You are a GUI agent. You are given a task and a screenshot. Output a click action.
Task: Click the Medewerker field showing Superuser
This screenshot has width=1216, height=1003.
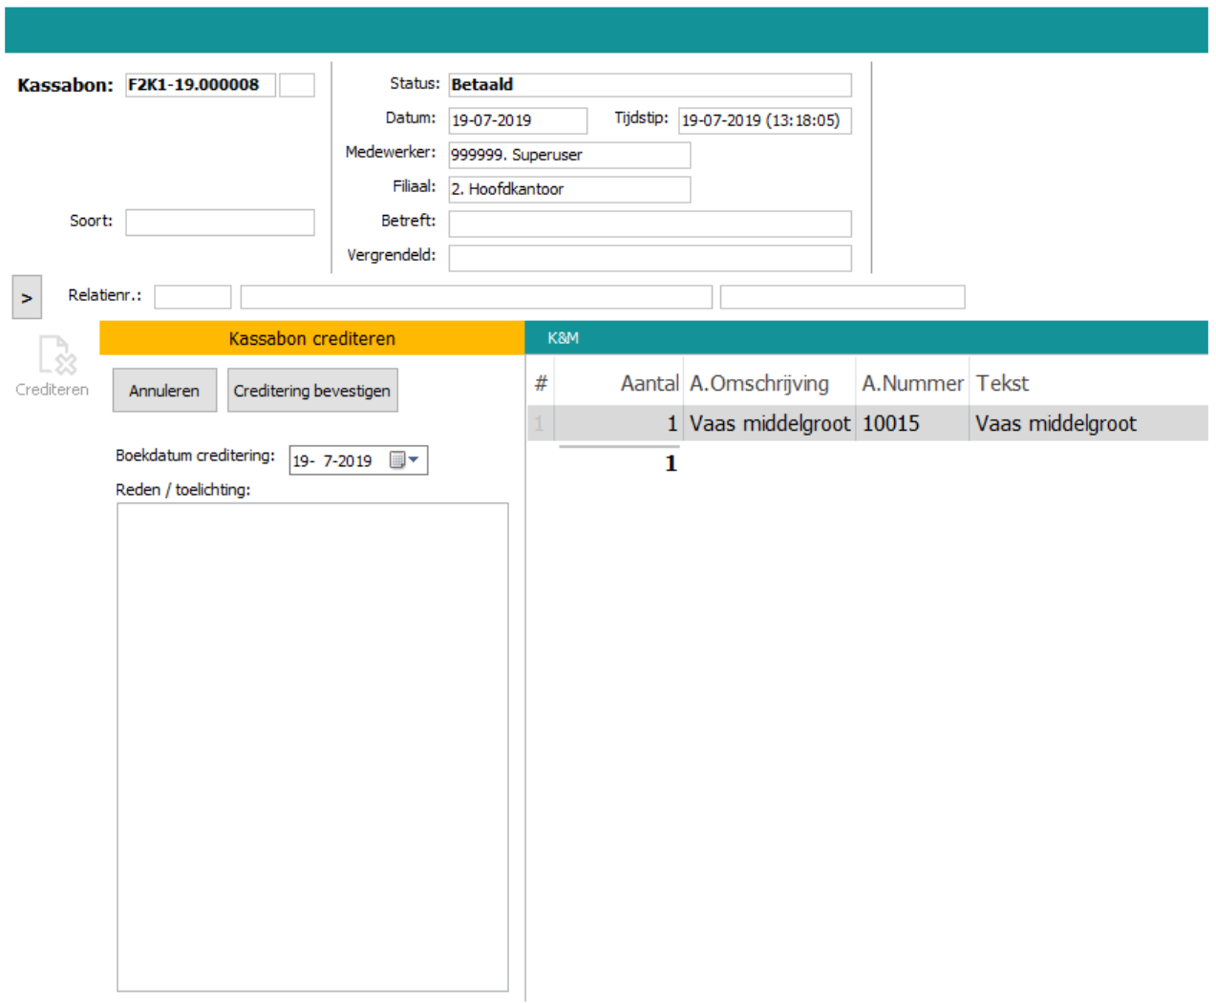click(x=568, y=155)
